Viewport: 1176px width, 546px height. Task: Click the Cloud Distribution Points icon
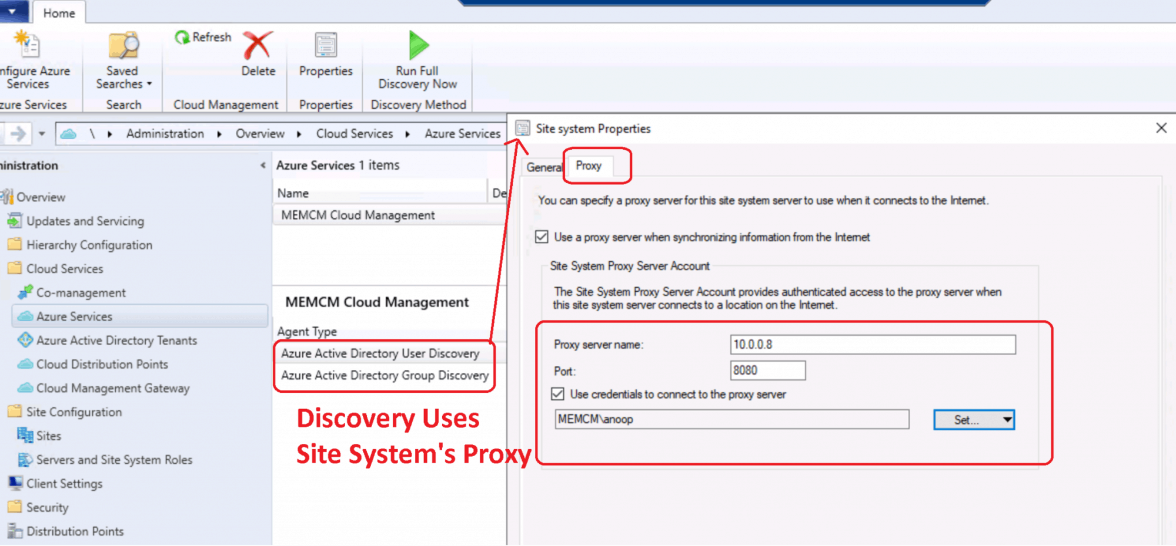[25, 364]
